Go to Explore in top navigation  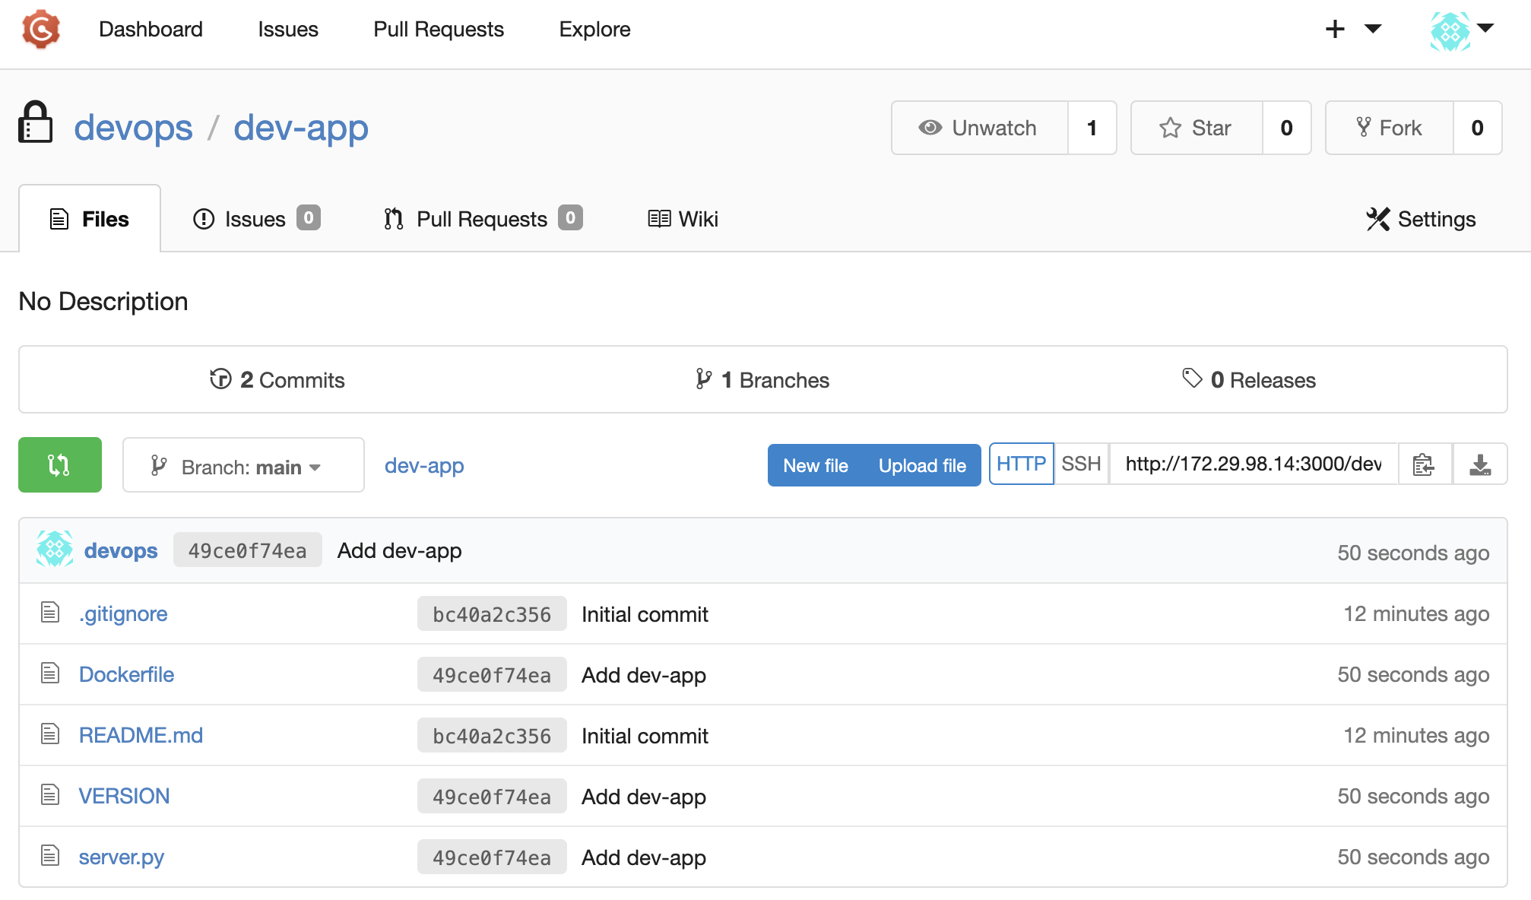click(594, 29)
